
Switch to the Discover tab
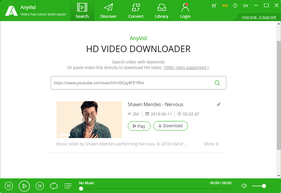108,11
